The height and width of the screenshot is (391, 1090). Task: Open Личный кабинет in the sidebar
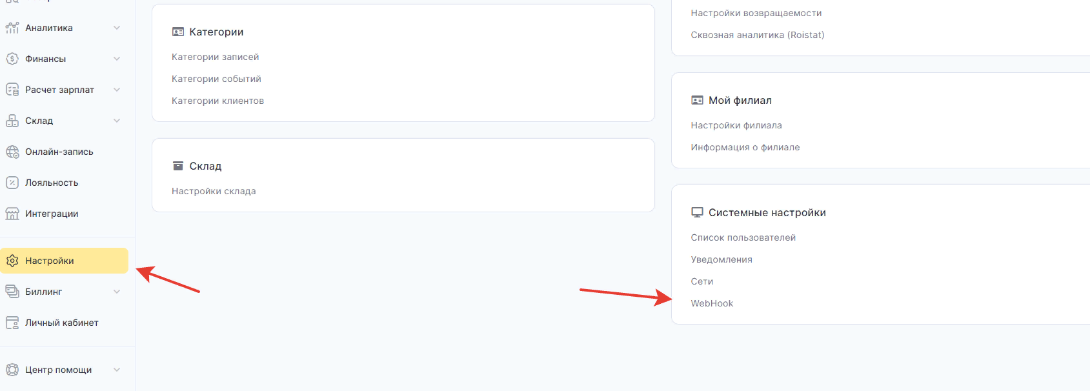coord(62,323)
